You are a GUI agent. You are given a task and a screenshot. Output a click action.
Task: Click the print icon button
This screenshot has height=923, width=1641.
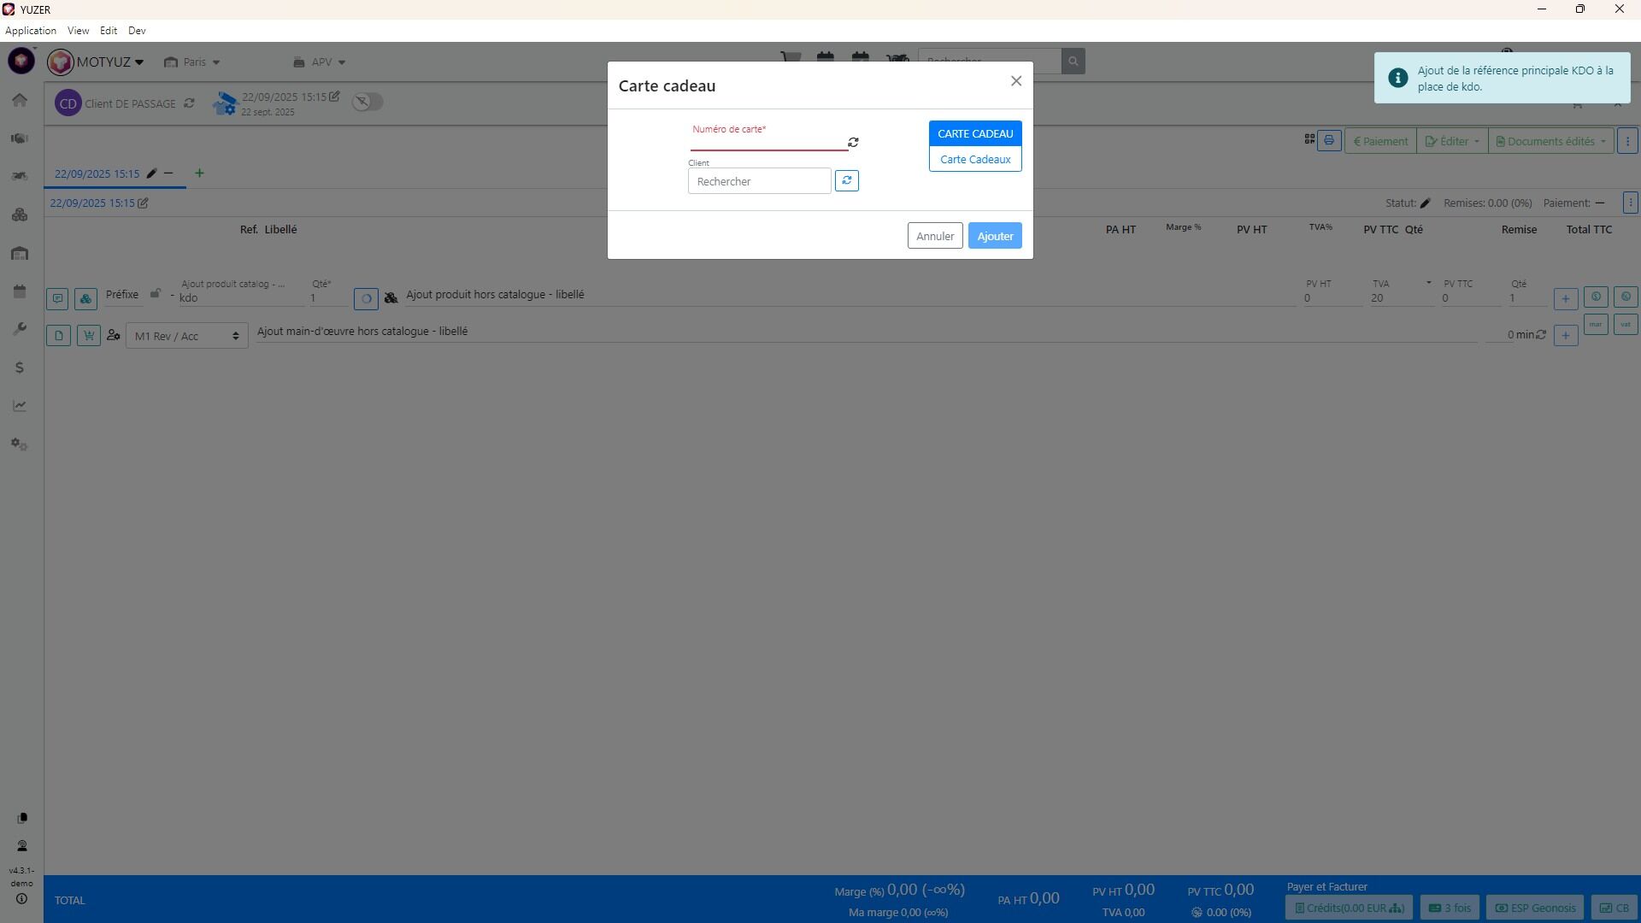(x=1328, y=141)
